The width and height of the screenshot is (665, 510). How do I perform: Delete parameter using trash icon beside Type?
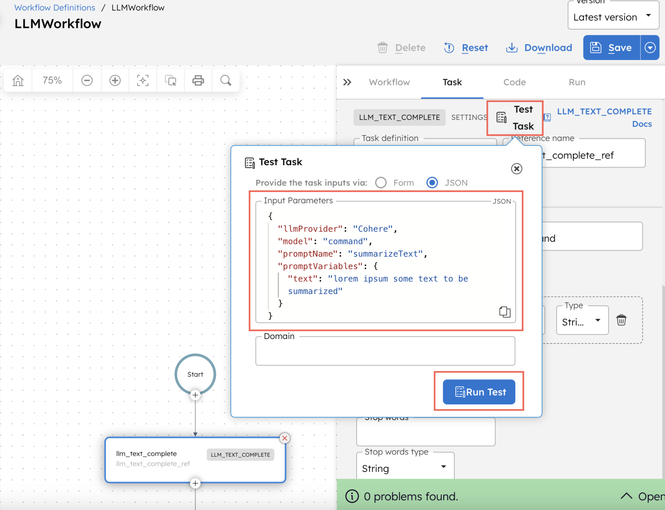[621, 320]
